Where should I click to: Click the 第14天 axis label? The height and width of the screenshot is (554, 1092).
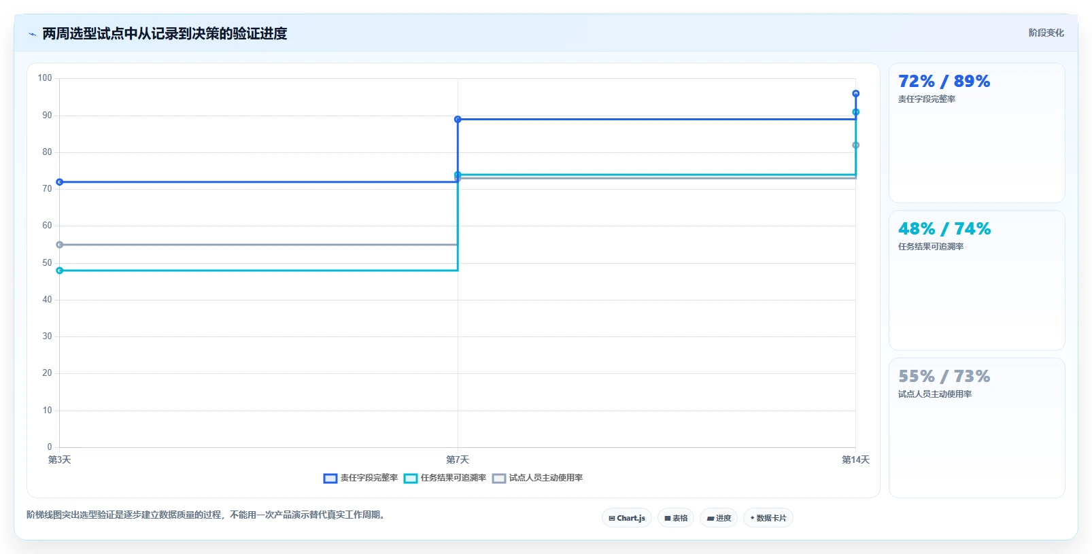[x=855, y=460]
